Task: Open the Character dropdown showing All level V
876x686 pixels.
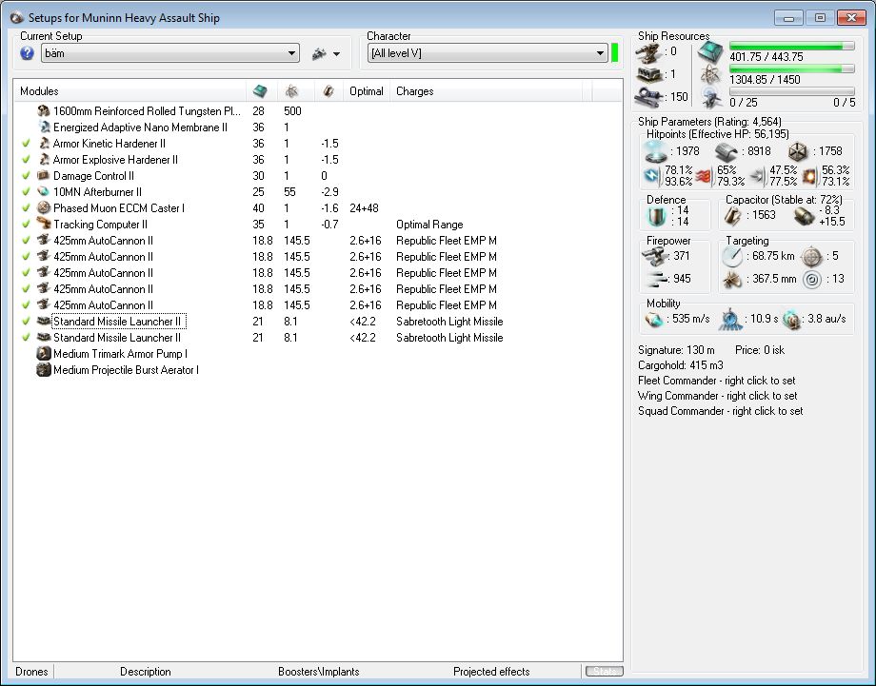Action: pos(488,53)
